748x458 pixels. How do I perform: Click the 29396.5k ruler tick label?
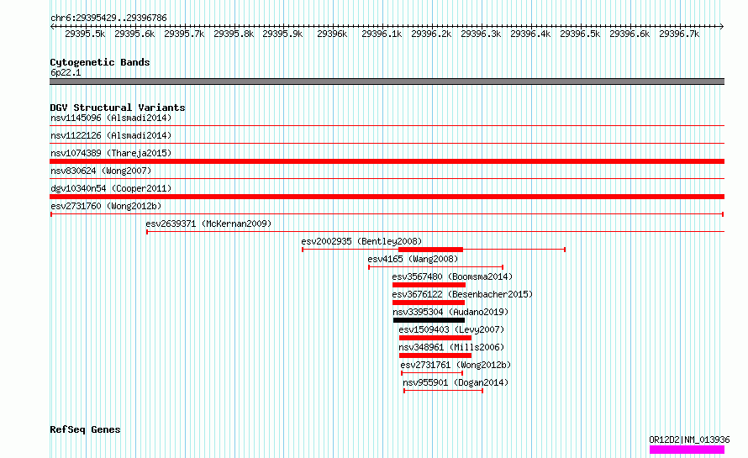point(580,34)
